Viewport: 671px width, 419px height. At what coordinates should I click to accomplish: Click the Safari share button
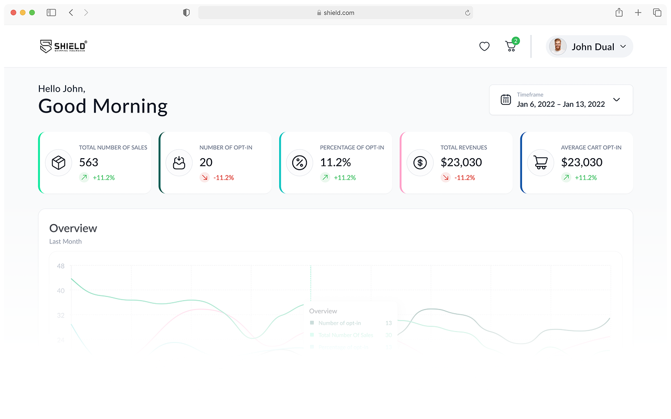[619, 13]
